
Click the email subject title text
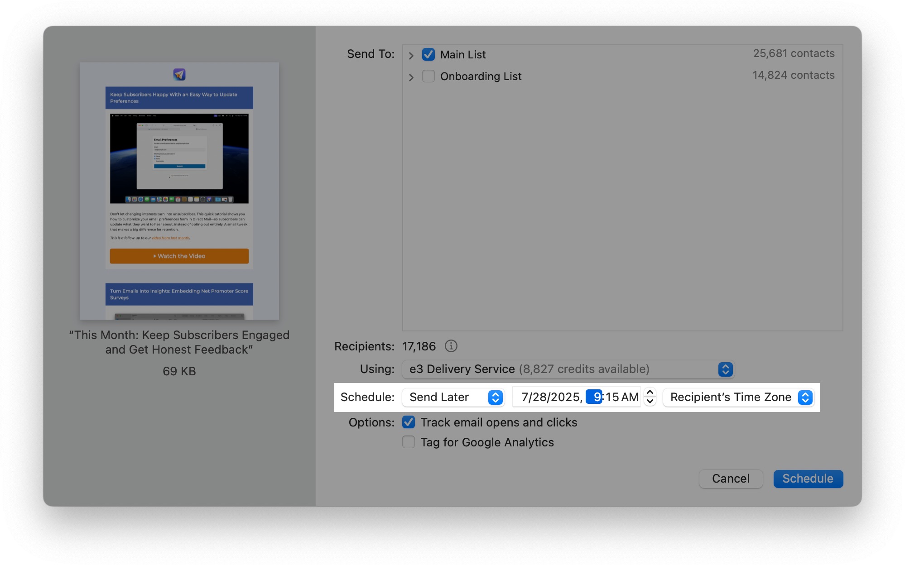pyautogui.click(x=179, y=342)
